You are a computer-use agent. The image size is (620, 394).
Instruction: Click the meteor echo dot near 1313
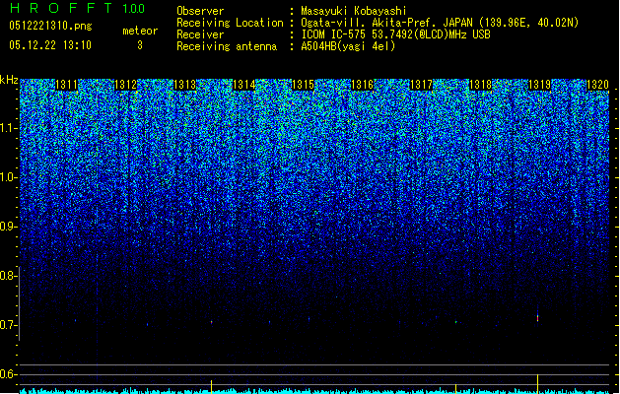click(x=212, y=322)
